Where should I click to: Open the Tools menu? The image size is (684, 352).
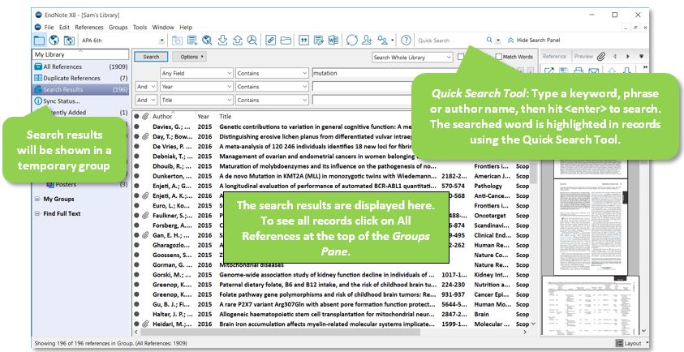point(140,27)
